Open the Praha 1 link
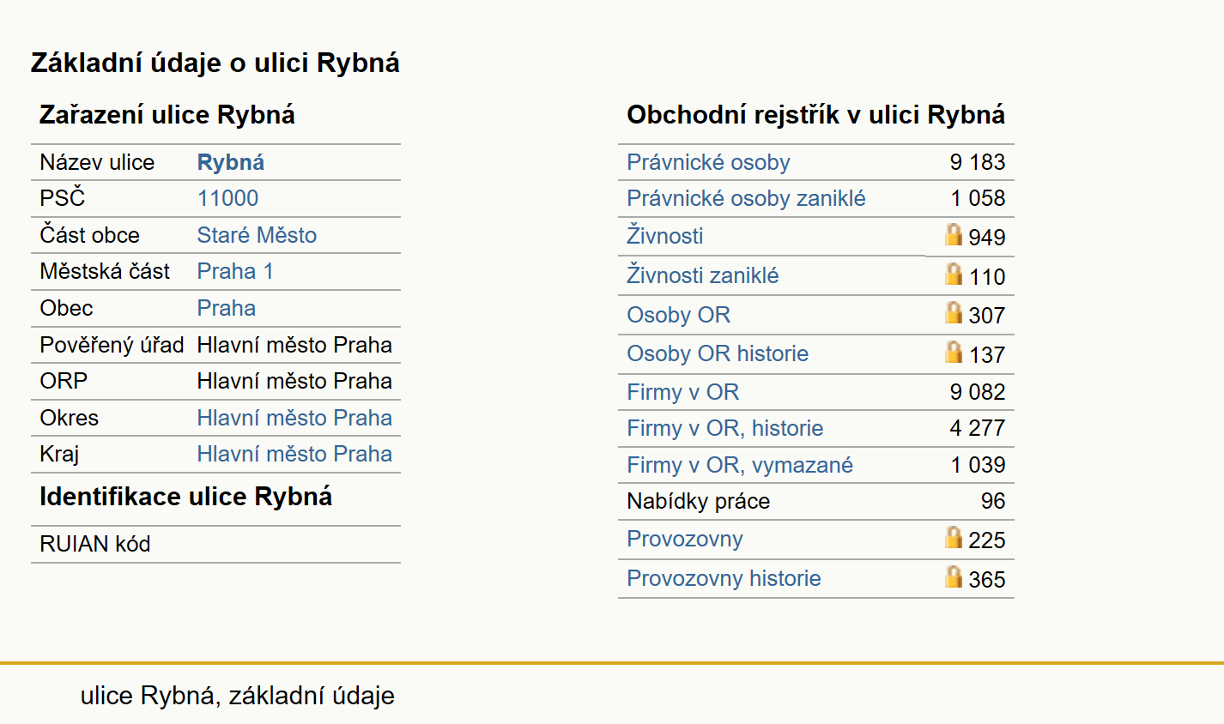 point(235,271)
